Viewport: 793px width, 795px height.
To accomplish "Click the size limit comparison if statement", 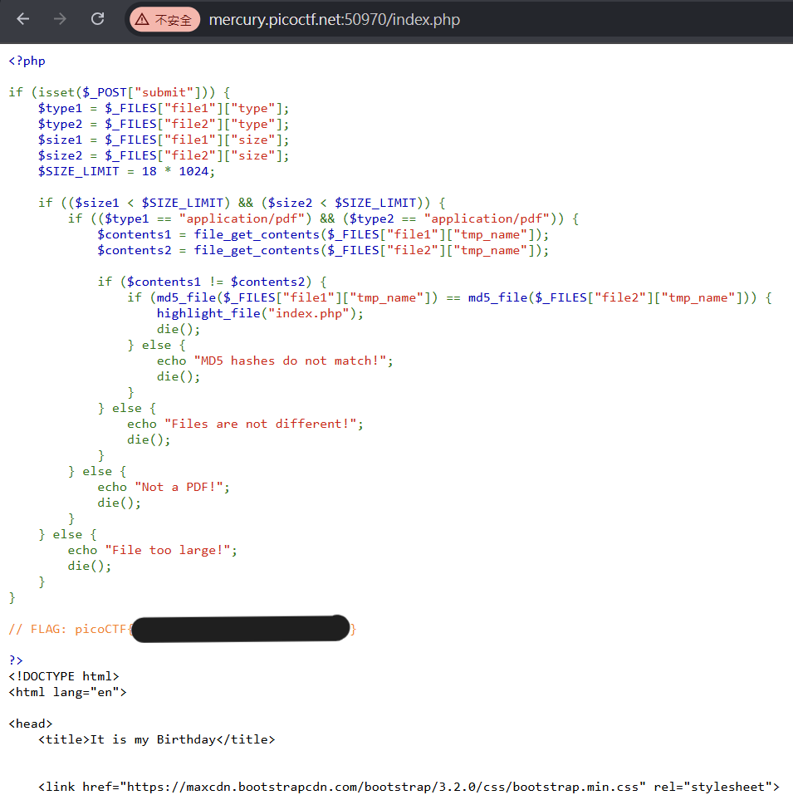I will (242, 203).
